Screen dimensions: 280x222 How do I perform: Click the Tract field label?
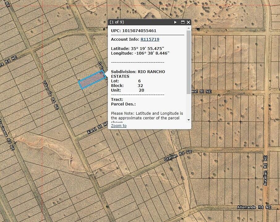pos(117,99)
